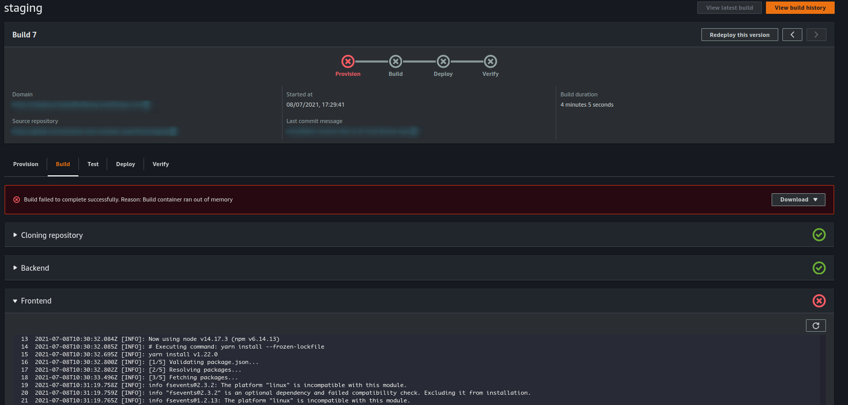Viewport: 848px width, 405px height.
Task: Switch to the Verify tab
Action: [160, 164]
